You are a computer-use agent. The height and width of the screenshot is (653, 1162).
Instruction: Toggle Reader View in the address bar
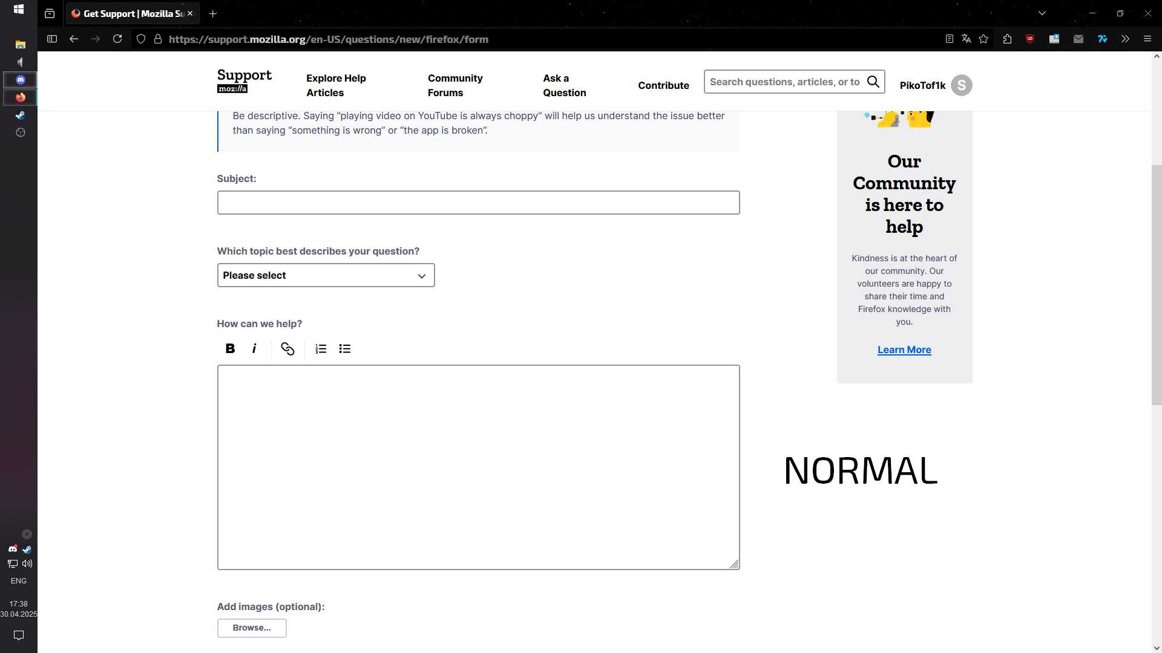tap(949, 39)
